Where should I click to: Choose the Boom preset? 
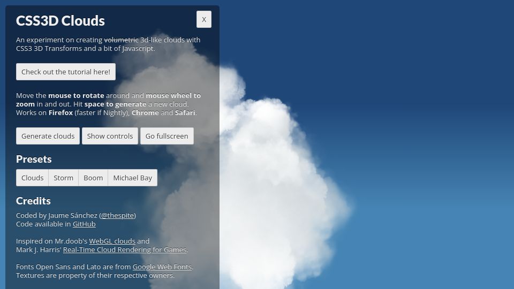point(93,178)
